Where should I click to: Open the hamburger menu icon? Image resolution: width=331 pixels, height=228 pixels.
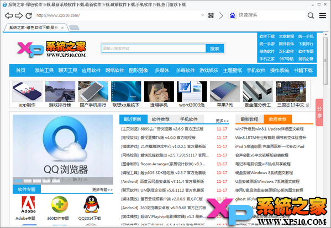coord(323,15)
